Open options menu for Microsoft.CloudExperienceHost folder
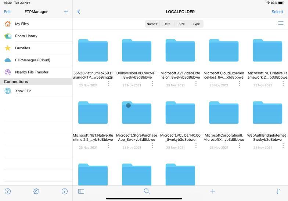288x201 pixels. click(240, 83)
